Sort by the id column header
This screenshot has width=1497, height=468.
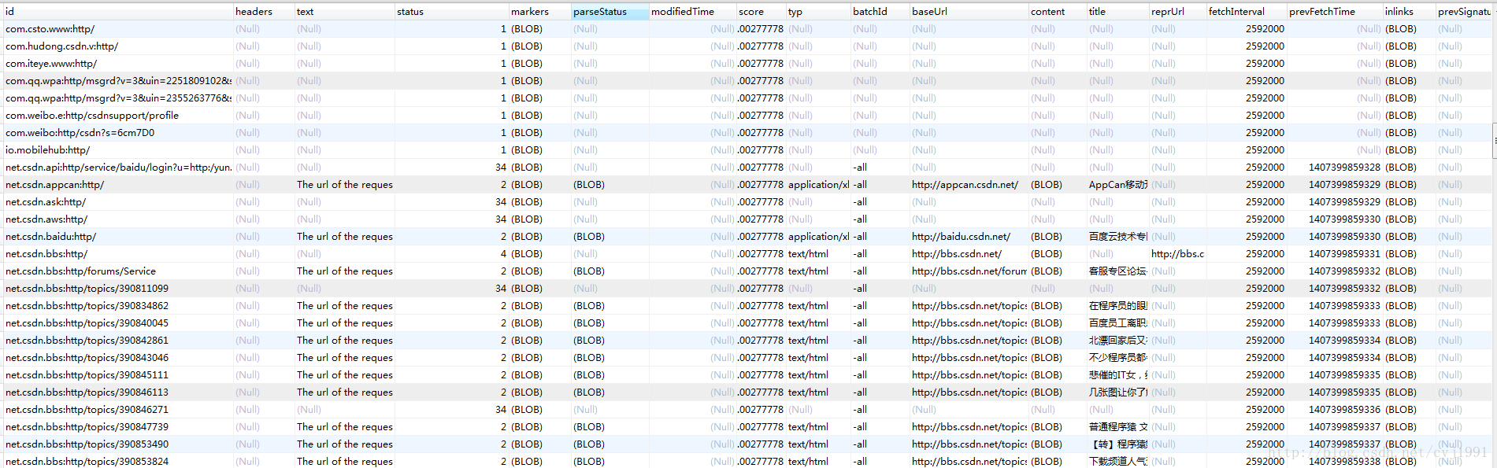click(x=117, y=11)
